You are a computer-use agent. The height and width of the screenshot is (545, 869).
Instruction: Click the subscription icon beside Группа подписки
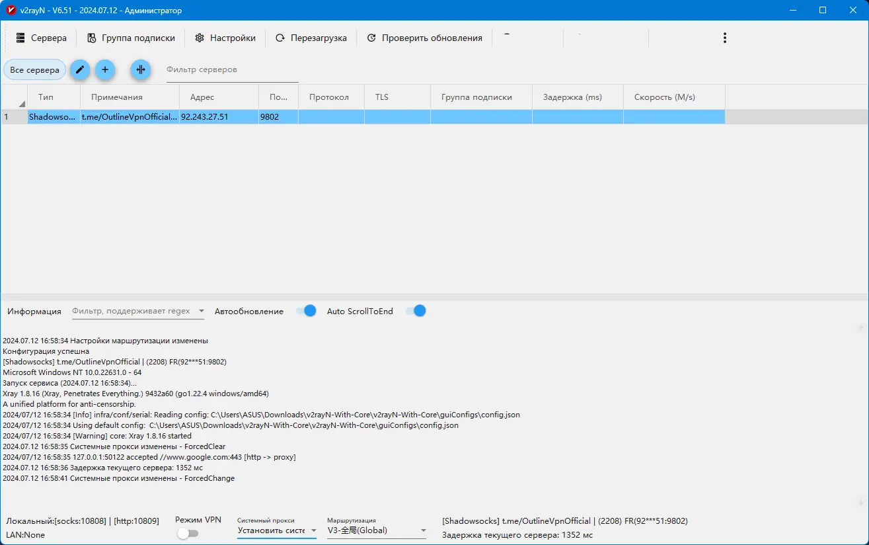click(91, 38)
